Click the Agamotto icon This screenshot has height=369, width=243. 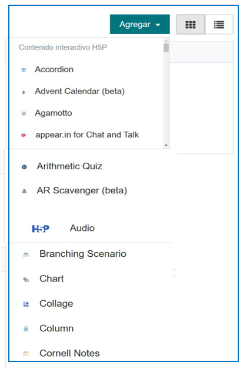coord(24,113)
